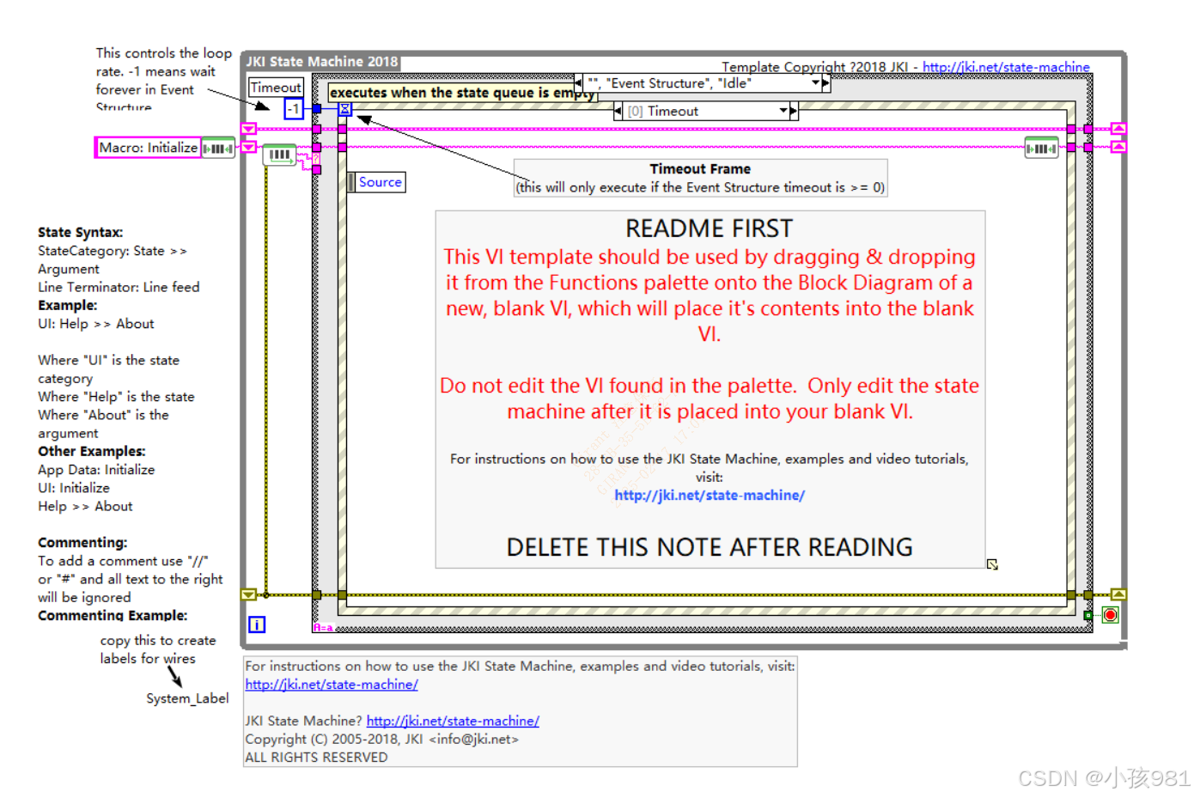Select 'Commenting Example:' heading text
Screen dimensions: 1194x798
tap(113, 615)
